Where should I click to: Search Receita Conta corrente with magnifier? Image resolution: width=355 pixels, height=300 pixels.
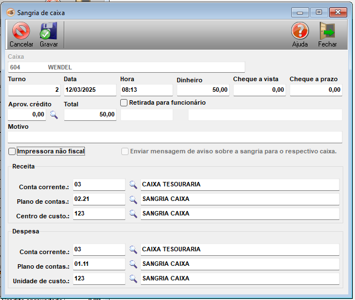coord(133,184)
